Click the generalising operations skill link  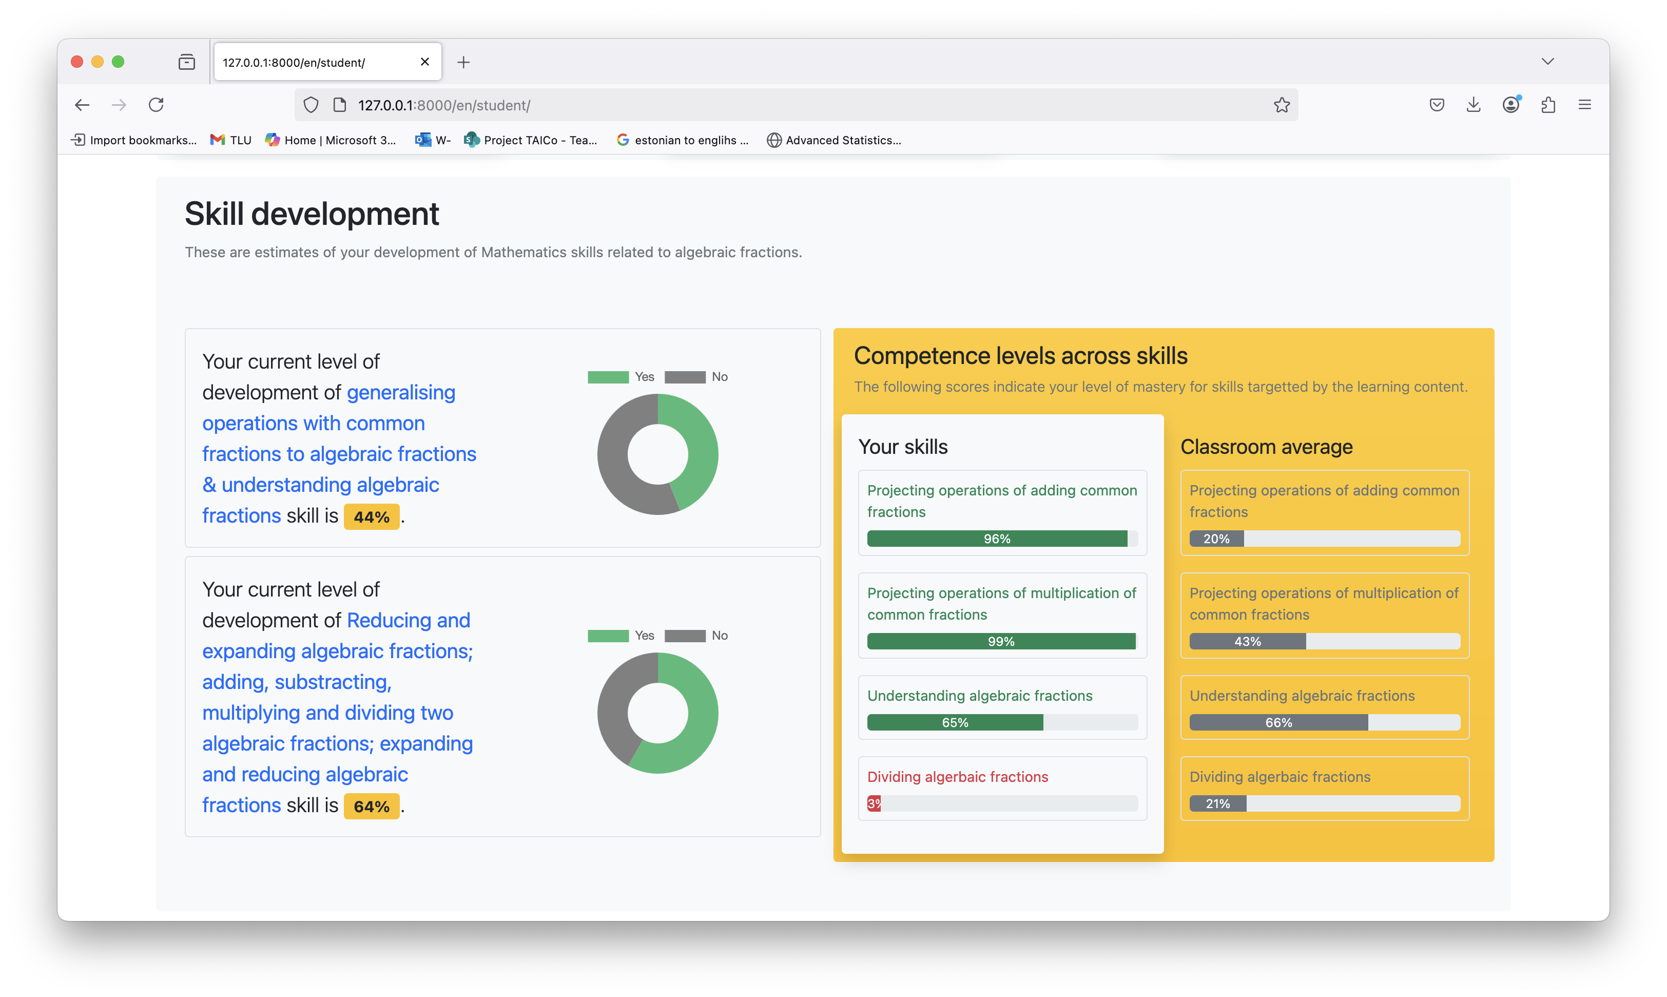point(339,453)
